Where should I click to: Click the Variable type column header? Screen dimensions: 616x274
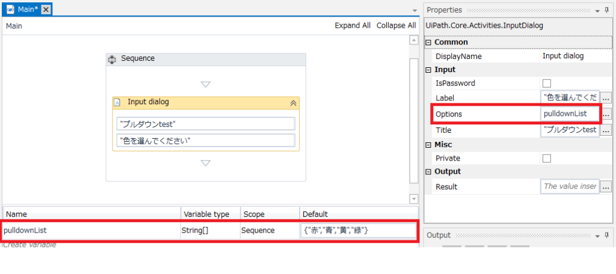point(210,215)
